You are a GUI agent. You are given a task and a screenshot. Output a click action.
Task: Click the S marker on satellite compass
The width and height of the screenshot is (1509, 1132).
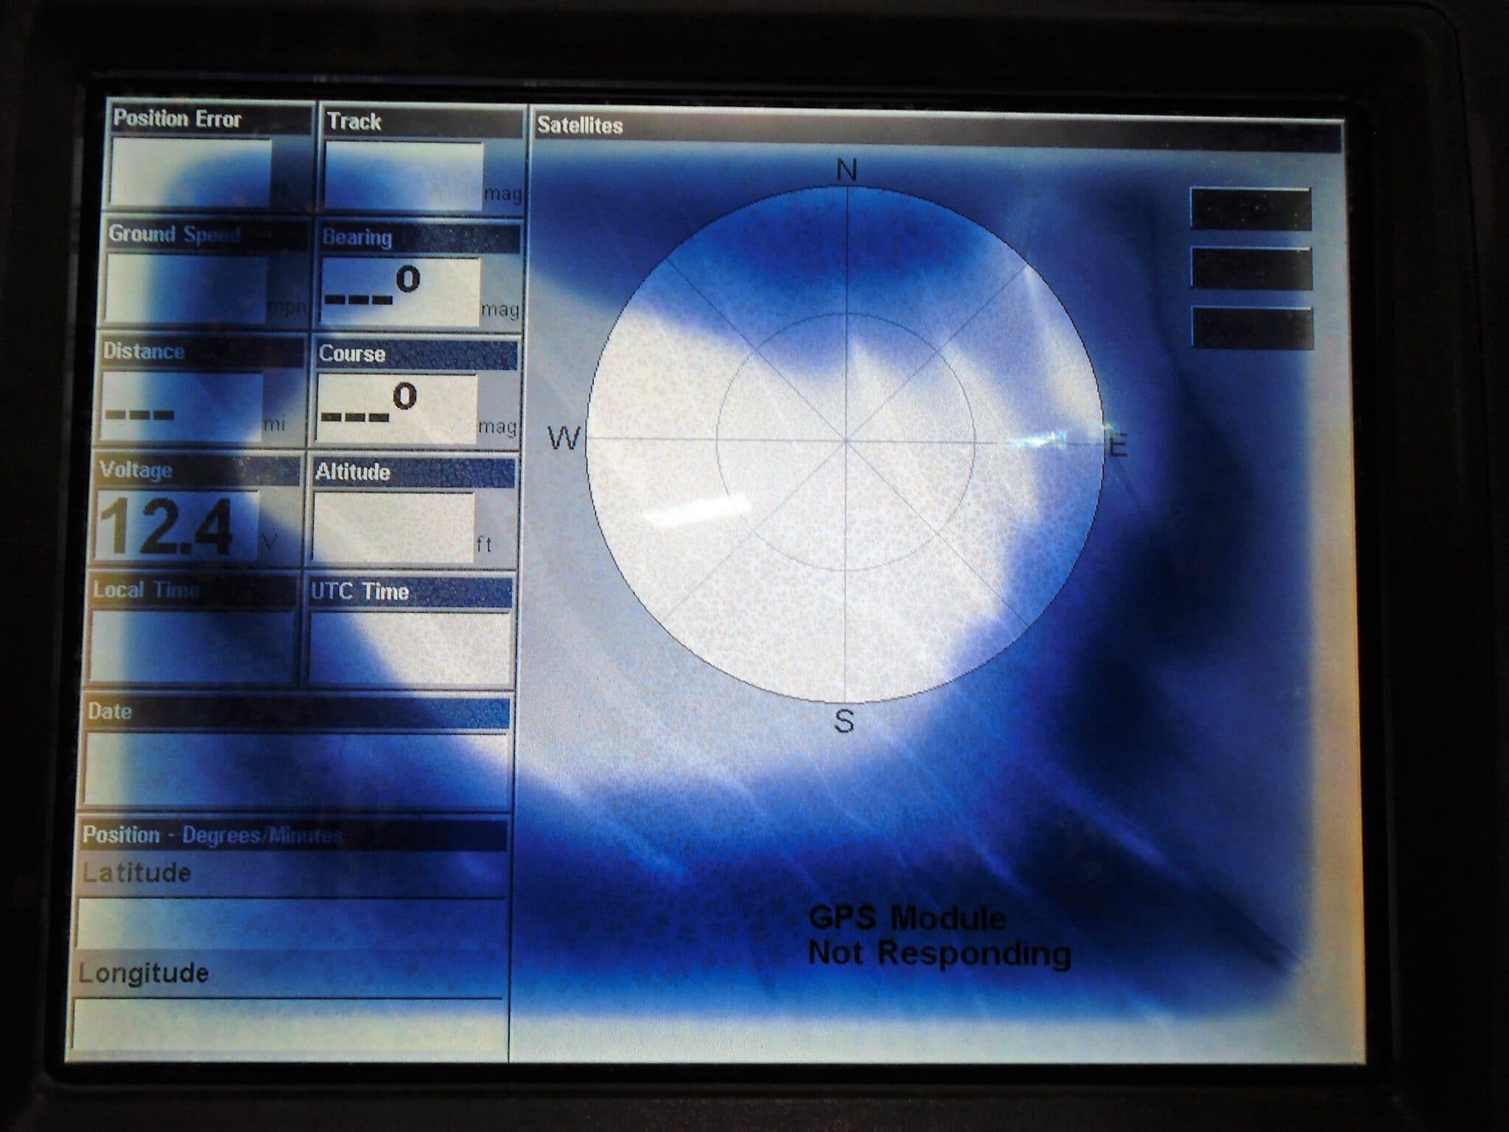[x=844, y=721]
